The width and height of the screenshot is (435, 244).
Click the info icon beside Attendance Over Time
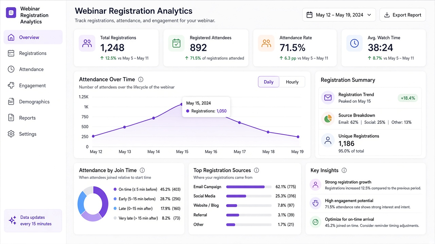click(141, 79)
